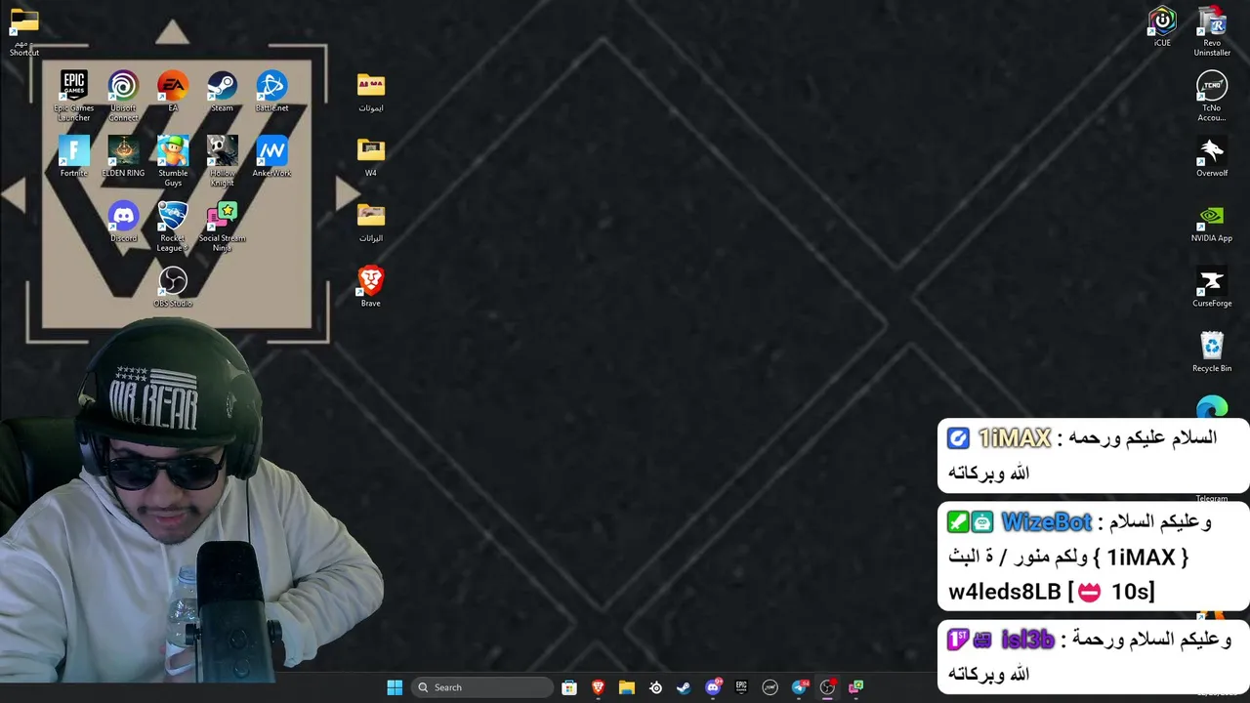Image resolution: width=1250 pixels, height=703 pixels.
Task: Click the WizeBot username in chat overlay
Action: pos(1046,522)
